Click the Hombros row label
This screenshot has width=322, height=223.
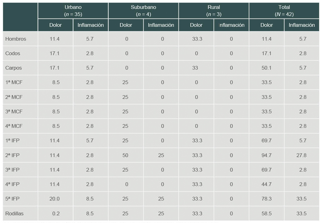coord(16,39)
